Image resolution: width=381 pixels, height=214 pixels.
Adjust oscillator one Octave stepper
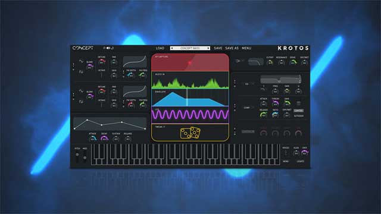click(102, 75)
